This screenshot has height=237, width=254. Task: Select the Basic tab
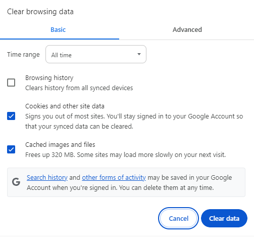click(58, 30)
